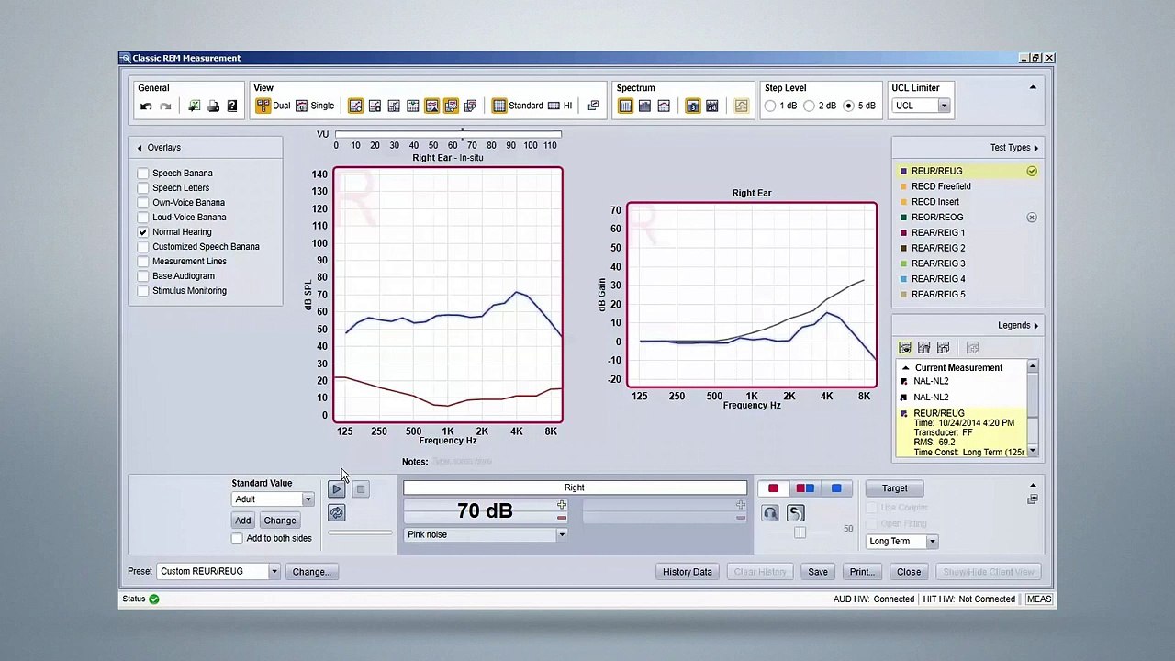Select 1 dB step level

pos(770,106)
